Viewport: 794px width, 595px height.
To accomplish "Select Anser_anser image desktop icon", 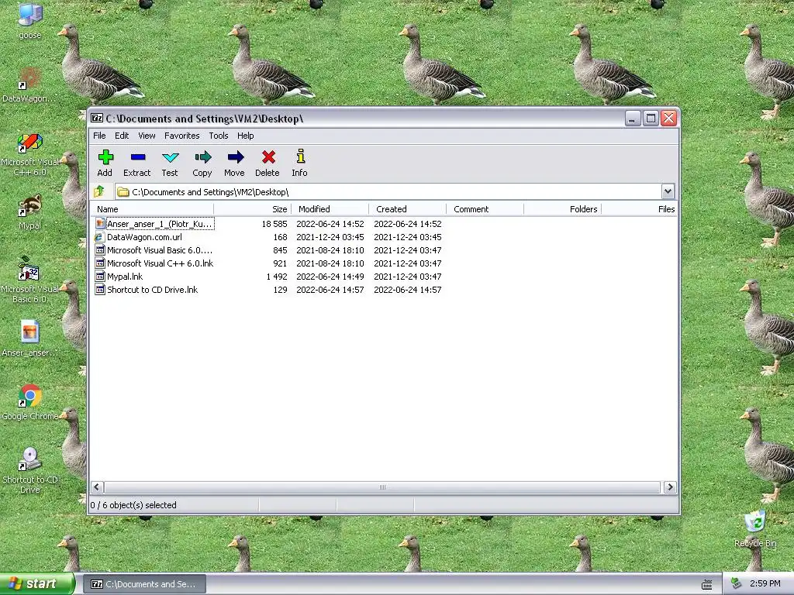I will (30, 332).
